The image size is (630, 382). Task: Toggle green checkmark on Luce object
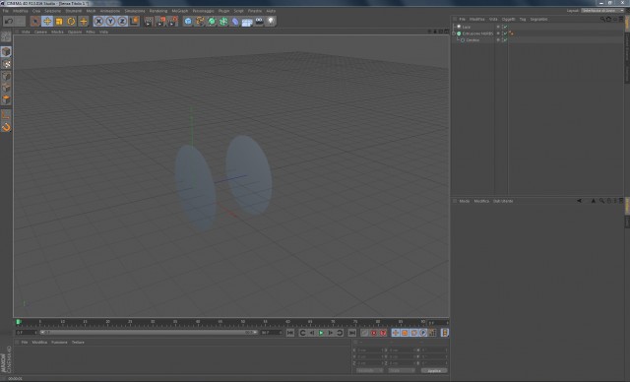click(x=505, y=27)
